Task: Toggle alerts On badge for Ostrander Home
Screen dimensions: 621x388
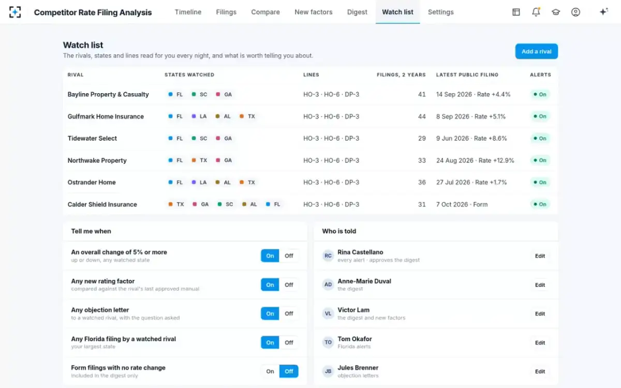Action: pyautogui.click(x=540, y=183)
